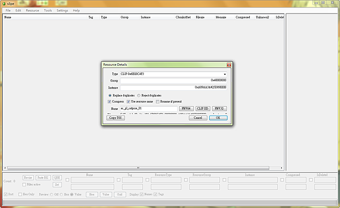Viewport: 340px width, 208px height.
Task: Enable the checkbox before the Compressed filter
Action: [282, 180]
